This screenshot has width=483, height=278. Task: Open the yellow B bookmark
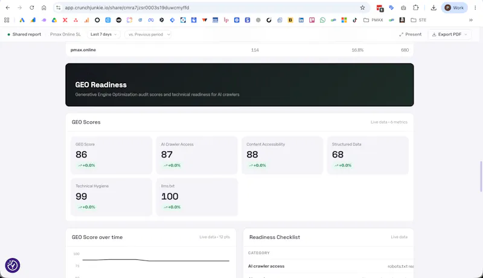click(290, 20)
